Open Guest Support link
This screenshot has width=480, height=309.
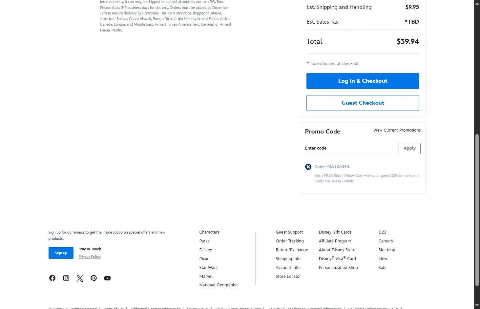pos(289,232)
